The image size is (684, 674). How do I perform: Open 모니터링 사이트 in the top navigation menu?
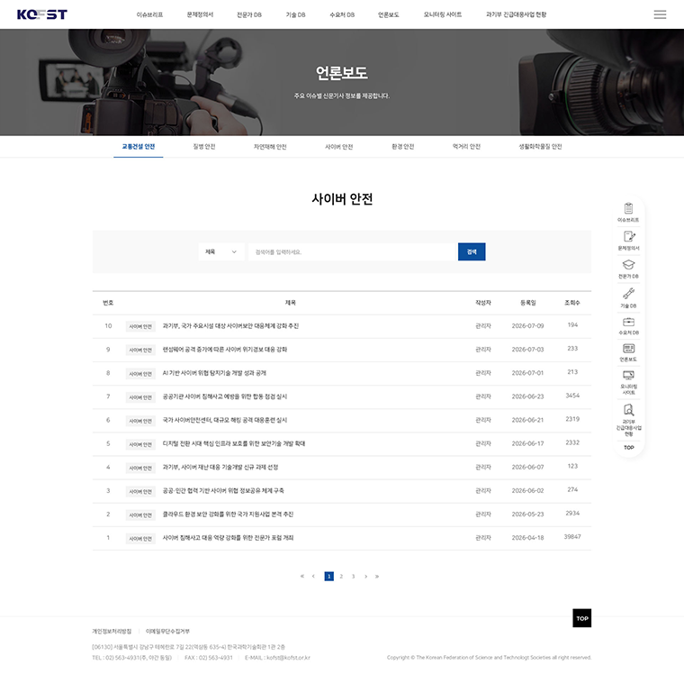[442, 14]
